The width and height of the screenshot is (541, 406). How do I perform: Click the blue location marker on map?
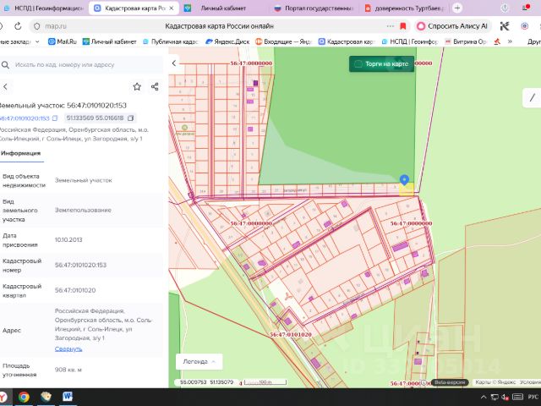[404, 180]
